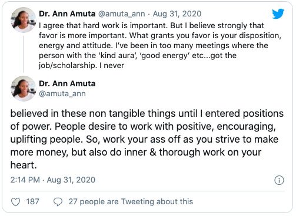Click the 'Aug 31, 2020' date in top tweet
Screen dimensions: 296x216
177,14
